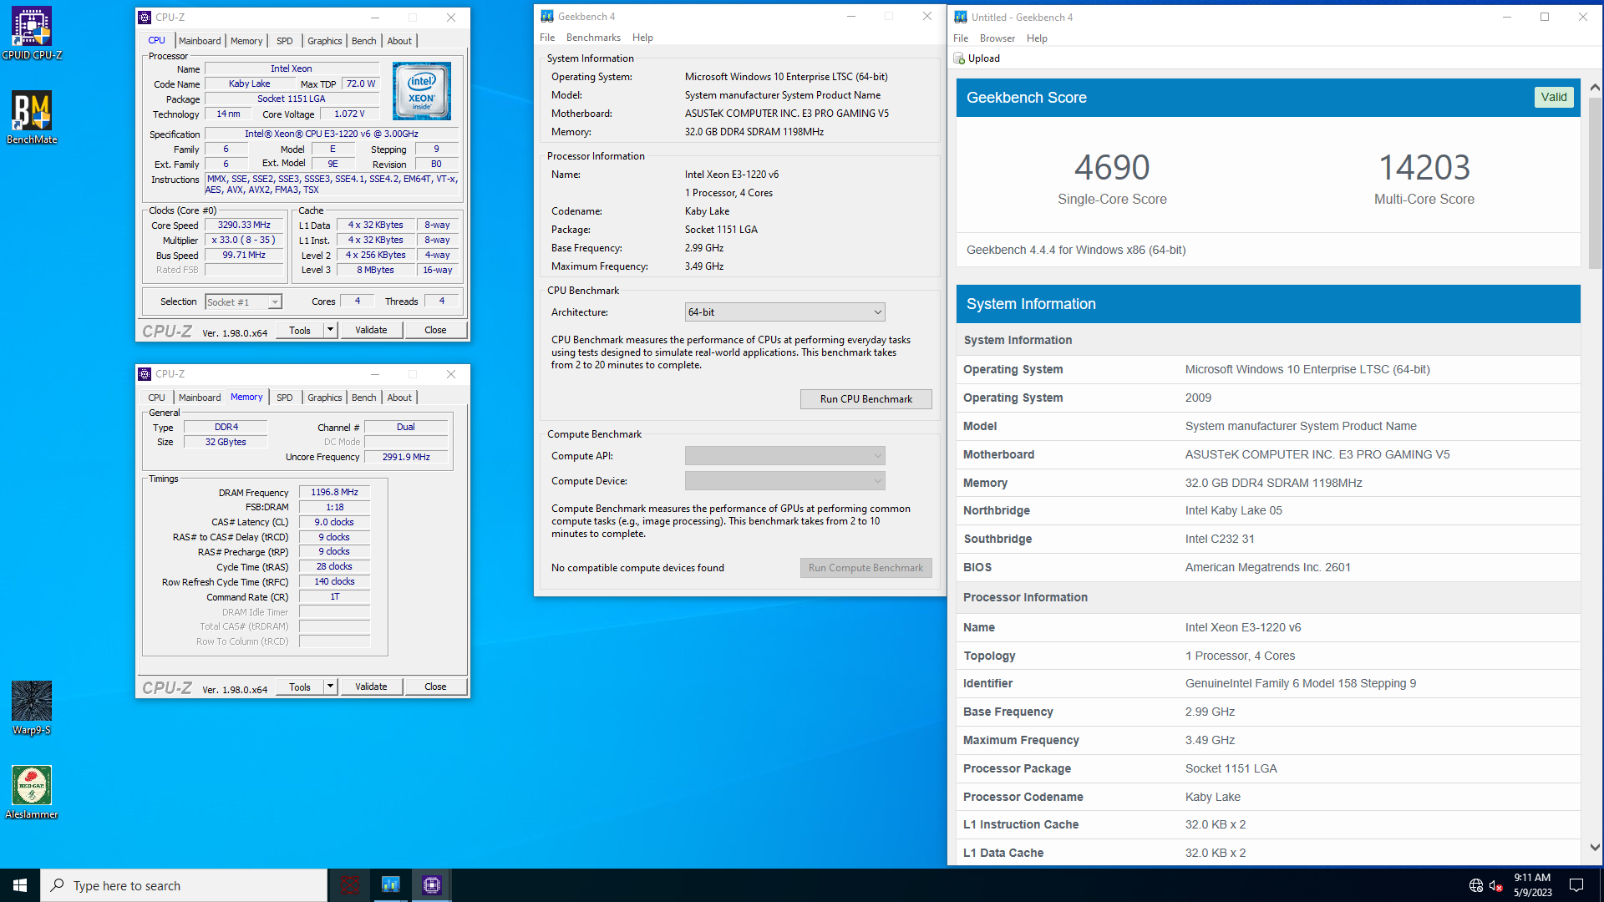Click the CAS# Latency 9.0 clocks value
1604x902 pixels.
334,523
